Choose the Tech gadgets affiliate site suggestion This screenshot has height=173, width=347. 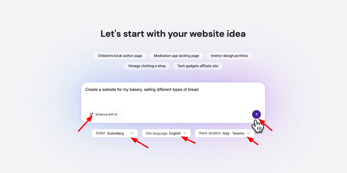(198, 66)
